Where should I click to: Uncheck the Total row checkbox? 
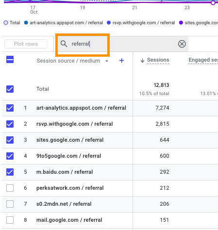pos(10,89)
